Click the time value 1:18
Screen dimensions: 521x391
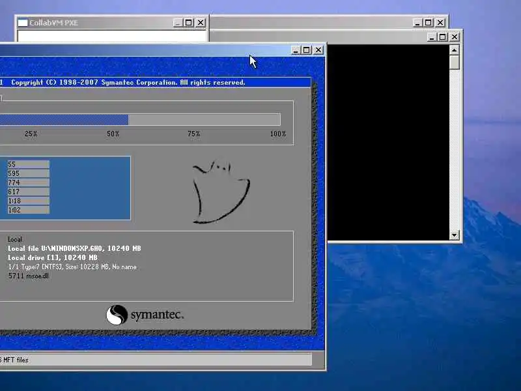pos(28,201)
